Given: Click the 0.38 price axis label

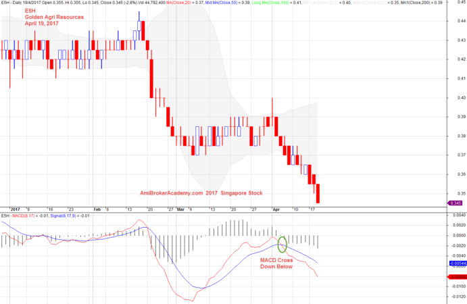Looking at the screenshot, I should (462, 136).
